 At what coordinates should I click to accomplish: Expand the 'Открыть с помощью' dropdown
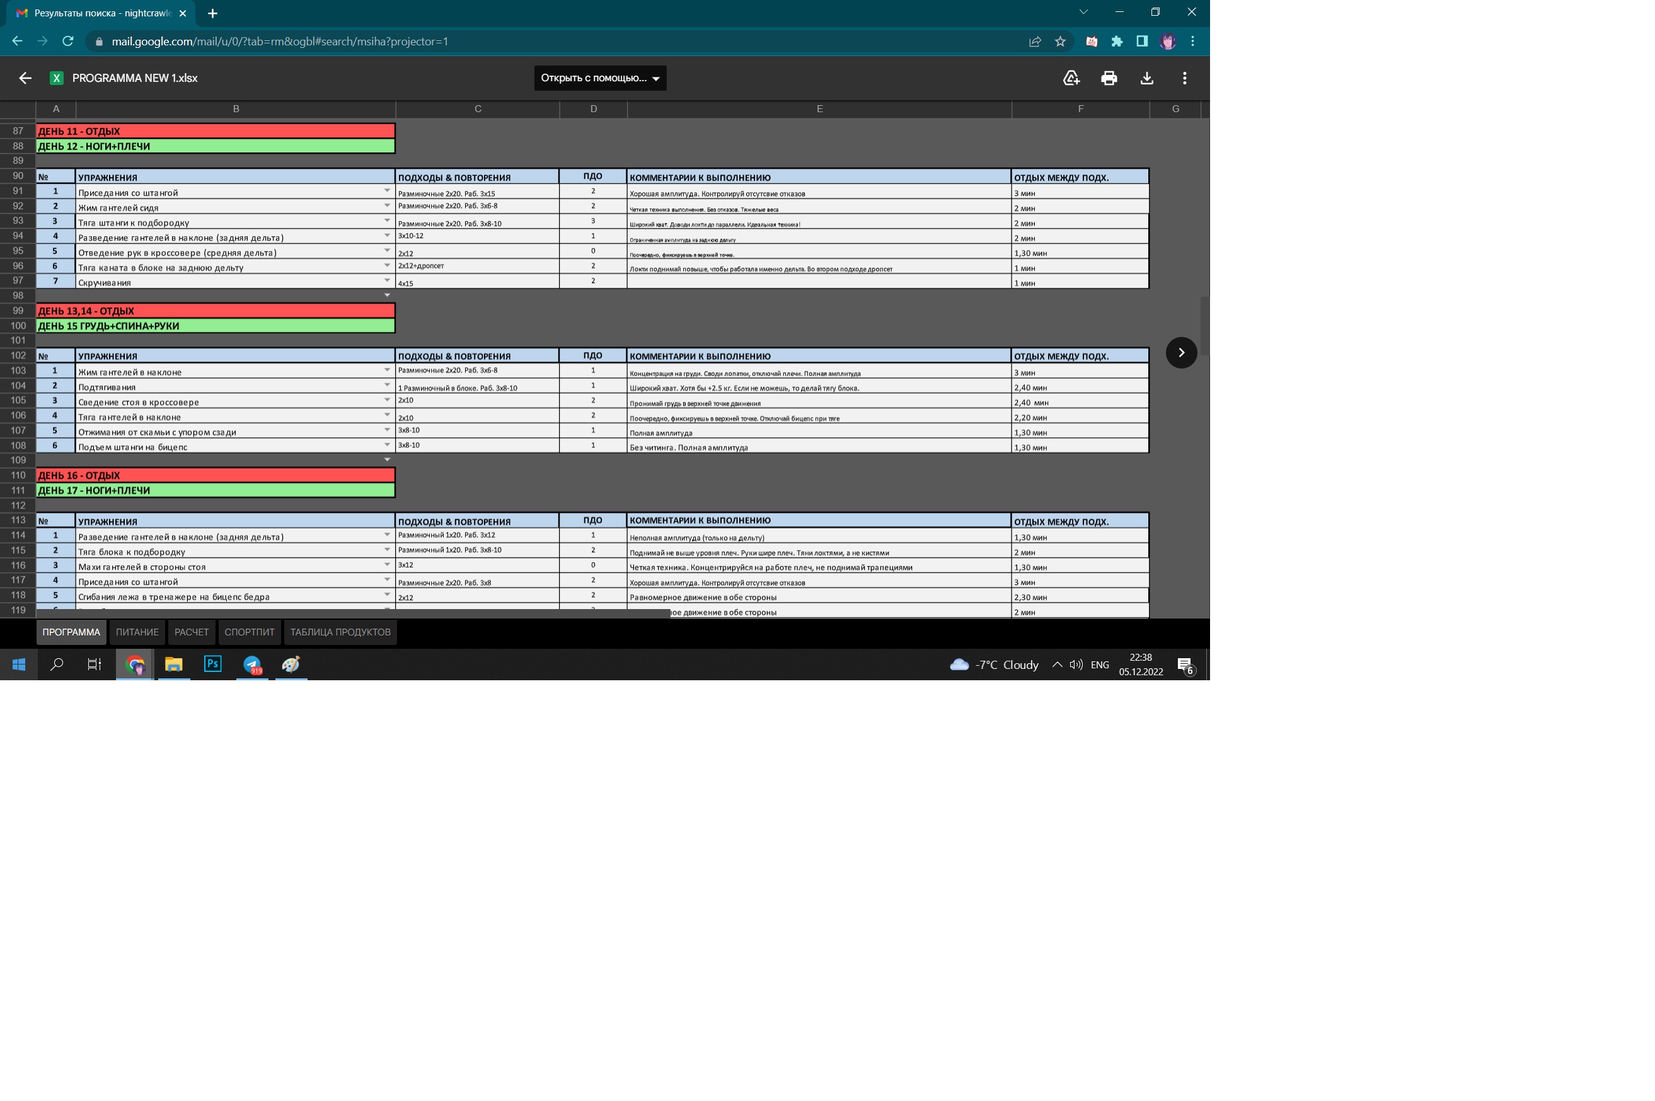[x=600, y=78]
